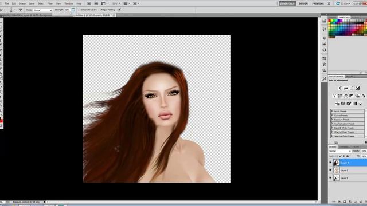Image resolution: width=367 pixels, height=206 pixels.
Task: Launch Mini Bridge from the application bar
Action: pyautogui.click(x=96, y=3)
